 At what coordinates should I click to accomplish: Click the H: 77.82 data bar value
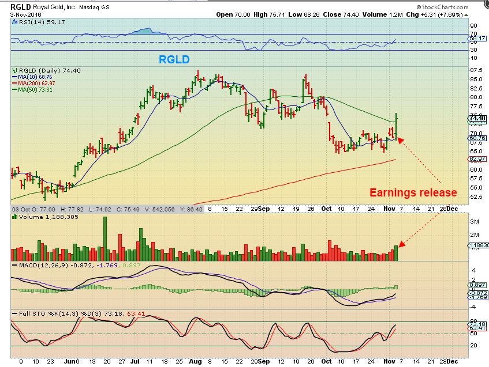point(72,210)
